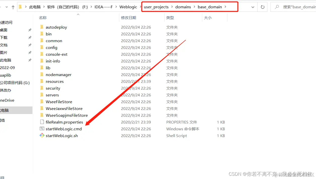Navigate to domains breadcrumb segment
Image resolution: width=316 pixels, height=179 pixels.
pyautogui.click(x=183, y=7)
